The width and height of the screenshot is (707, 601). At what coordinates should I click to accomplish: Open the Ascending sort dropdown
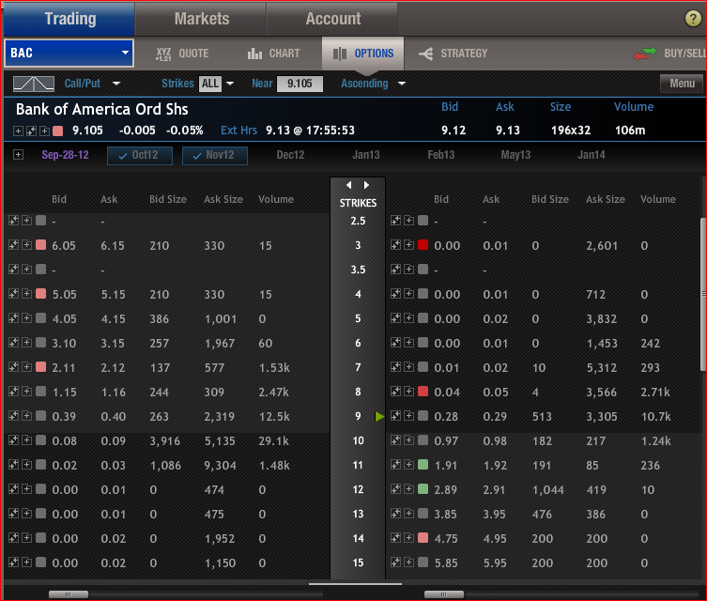click(402, 84)
